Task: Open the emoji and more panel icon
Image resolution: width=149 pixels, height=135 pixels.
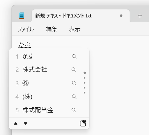Action: (x=83, y=123)
